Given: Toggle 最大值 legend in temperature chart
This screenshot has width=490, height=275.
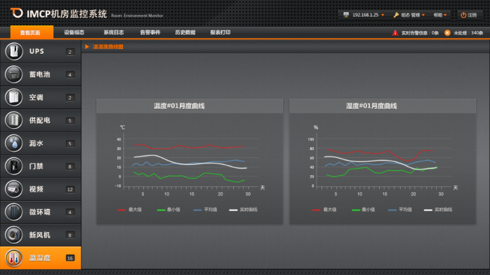Looking at the screenshot, I should click(x=129, y=209).
